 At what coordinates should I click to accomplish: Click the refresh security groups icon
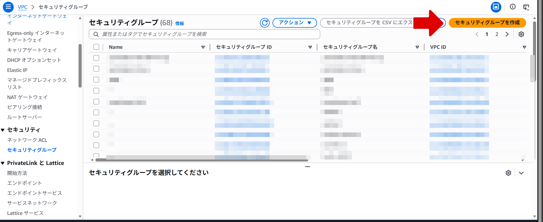[x=265, y=23]
